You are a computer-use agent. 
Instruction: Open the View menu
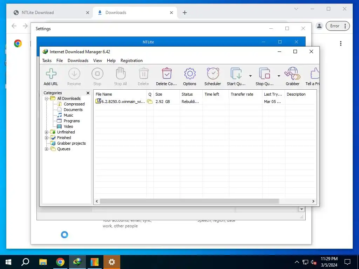[97, 61]
